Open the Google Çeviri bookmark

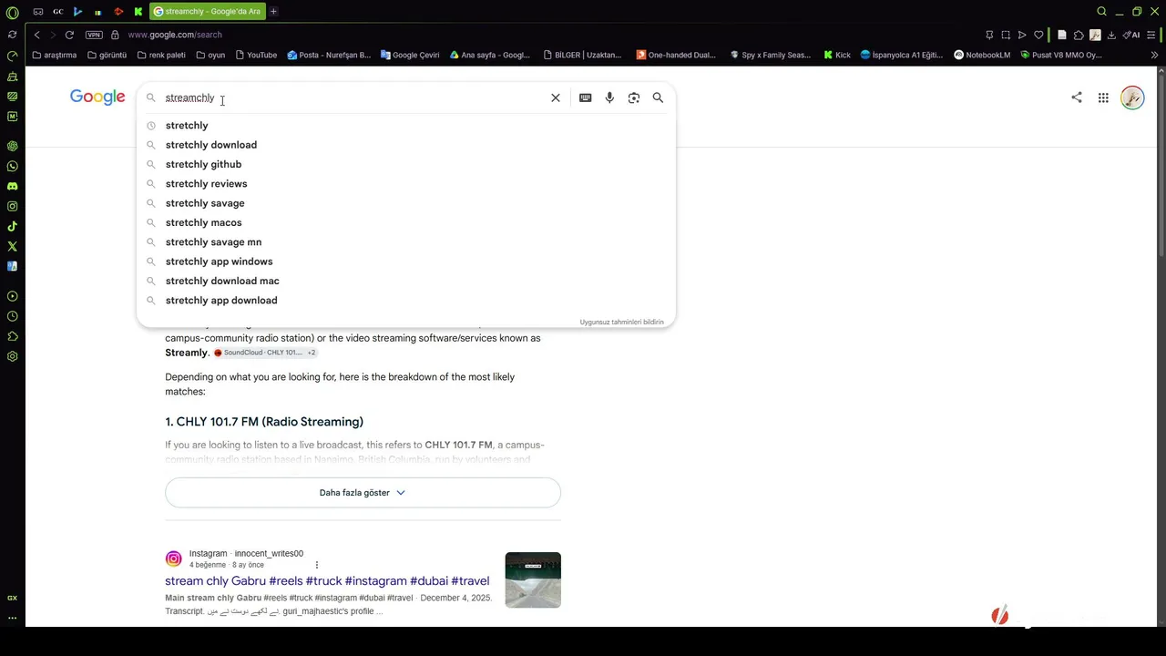click(410, 55)
